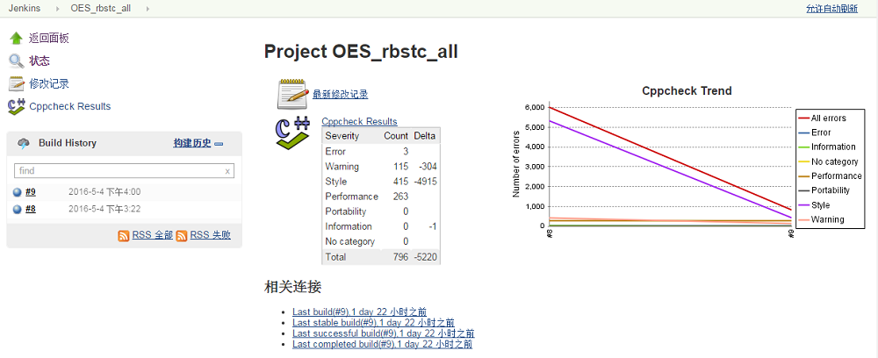Open Last completed build(#9) link
The width and height of the screenshot is (878, 358).
pyautogui.click(x=382, y=343)
